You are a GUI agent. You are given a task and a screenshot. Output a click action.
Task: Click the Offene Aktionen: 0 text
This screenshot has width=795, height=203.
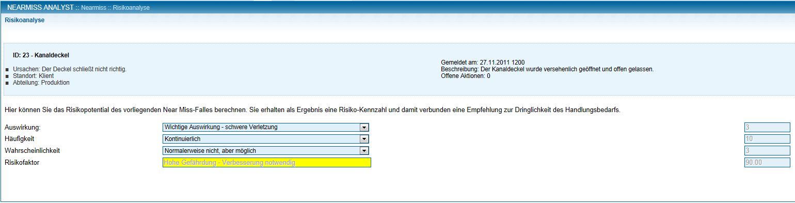[466, 76]
